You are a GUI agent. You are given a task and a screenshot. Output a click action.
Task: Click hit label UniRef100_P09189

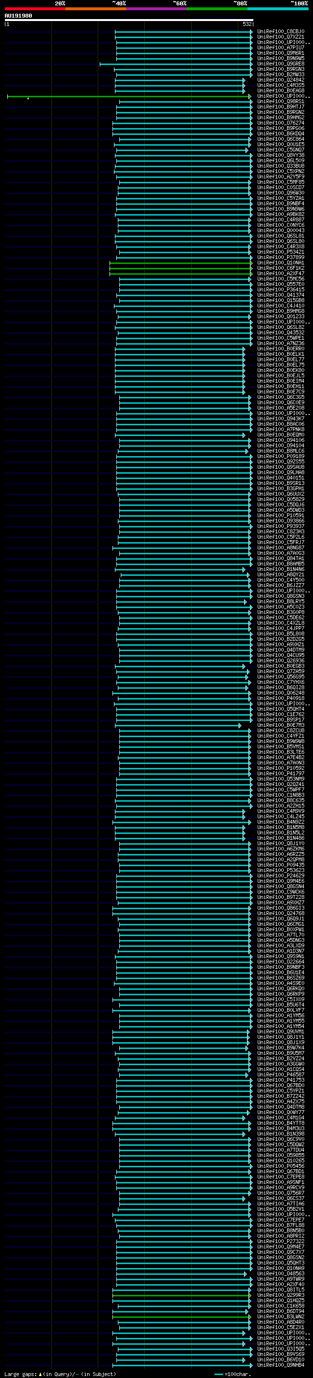(x=280, y=456)
